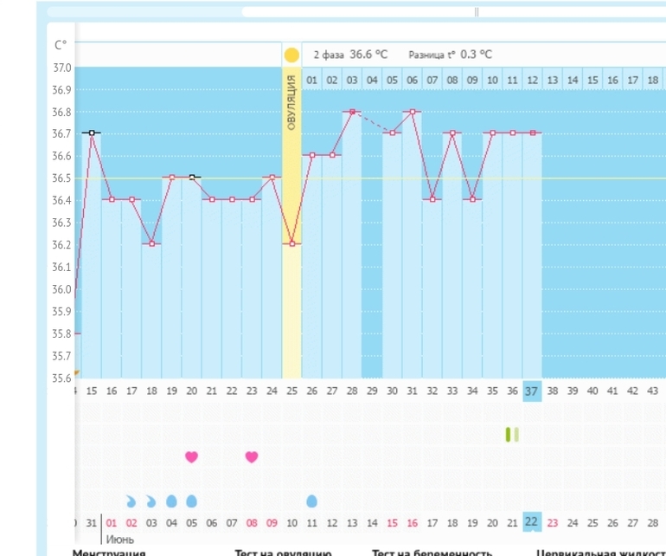
Task: Click the pink heart on June 05
Action: (x=191, y=456)
